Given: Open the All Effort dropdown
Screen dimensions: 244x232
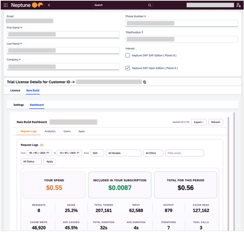Looking at the screenshot, I should point(153,153).
